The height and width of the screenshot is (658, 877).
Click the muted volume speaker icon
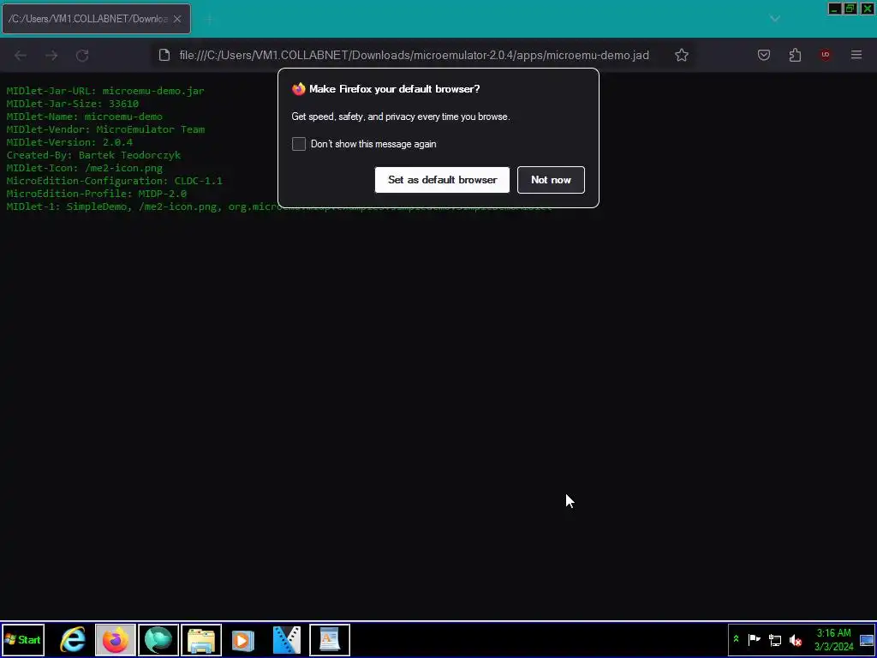coord(796,639)
